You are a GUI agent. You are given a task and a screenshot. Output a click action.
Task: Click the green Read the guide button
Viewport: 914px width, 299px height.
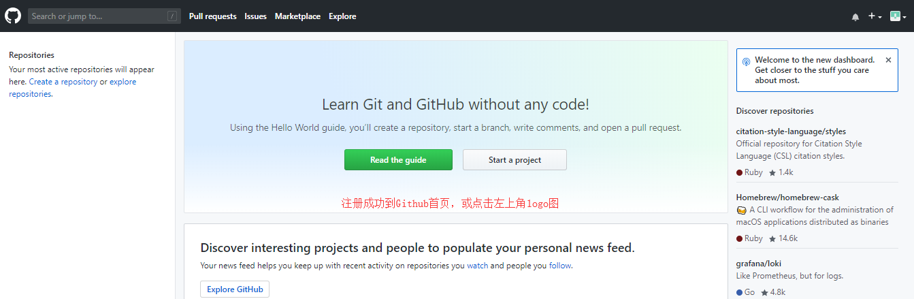pos(398,160)
